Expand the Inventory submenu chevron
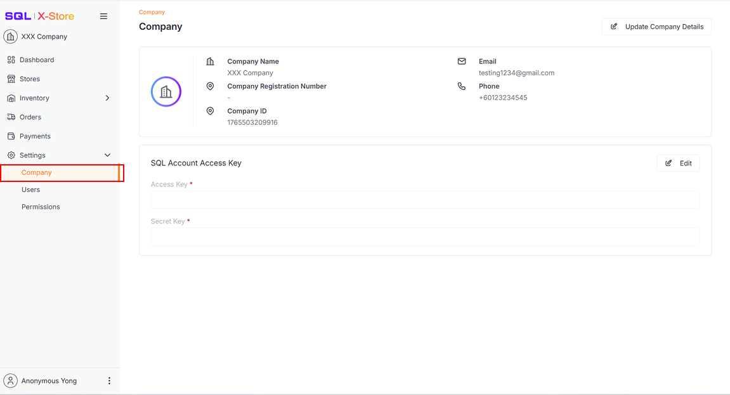 107,98
